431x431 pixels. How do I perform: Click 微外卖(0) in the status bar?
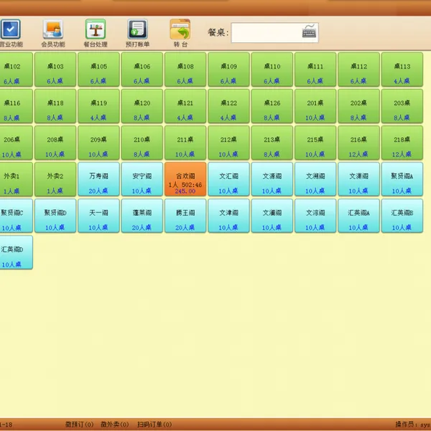click(x=115, y=425)
